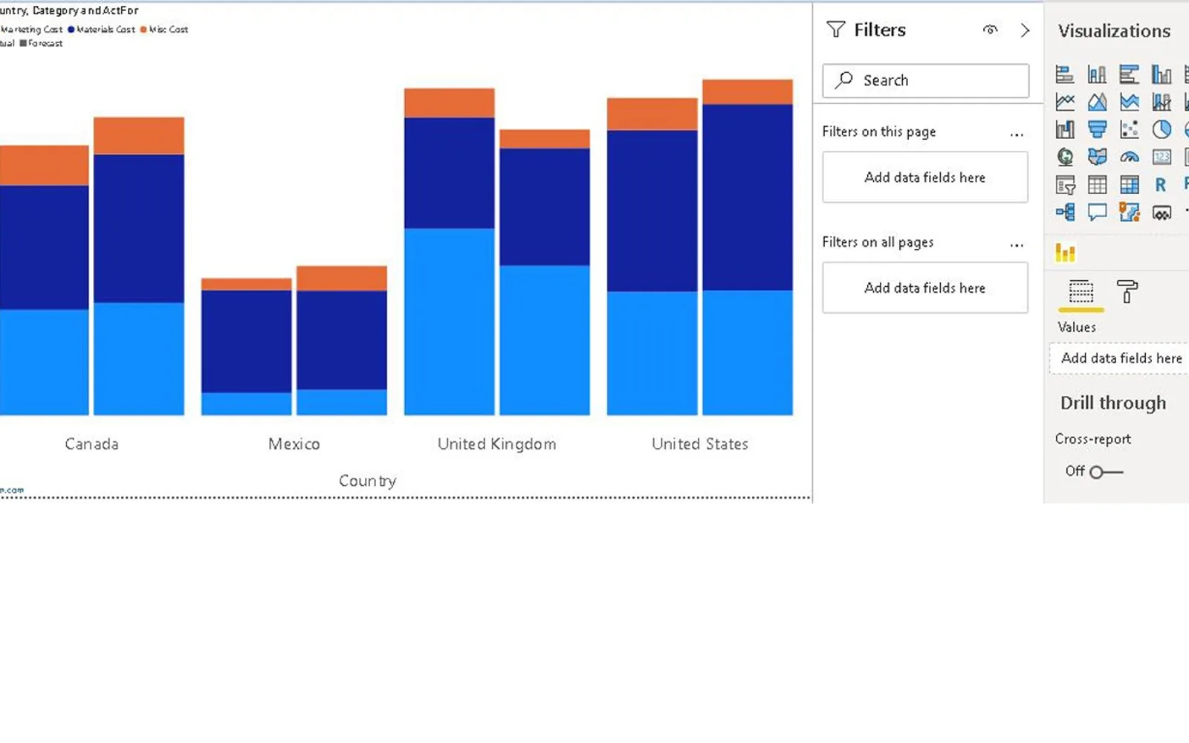Viewport: 1189px width, 743px height.
Task: Click the Drill through heading
Action: 1113,403
